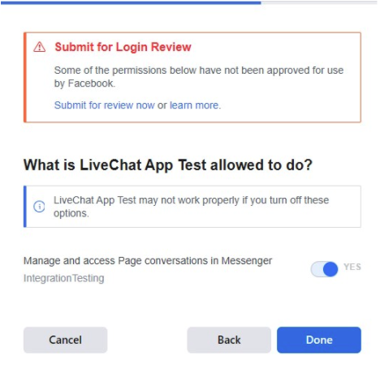Select the Submit for Login Review heading
Screen dimensions: 380x368
pos(123,47)
